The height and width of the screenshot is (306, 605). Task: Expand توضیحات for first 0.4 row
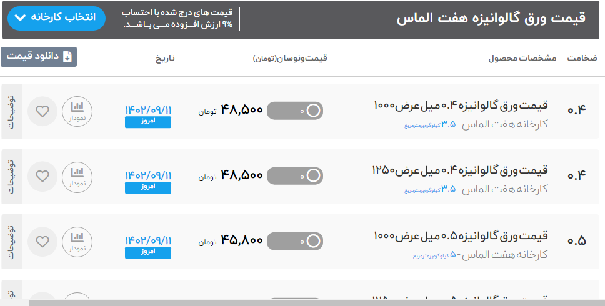[11, 112]
